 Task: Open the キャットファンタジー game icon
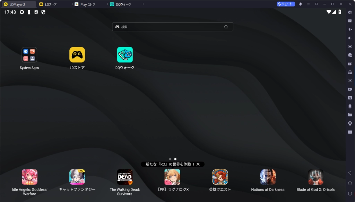click(x=77, y=177)
